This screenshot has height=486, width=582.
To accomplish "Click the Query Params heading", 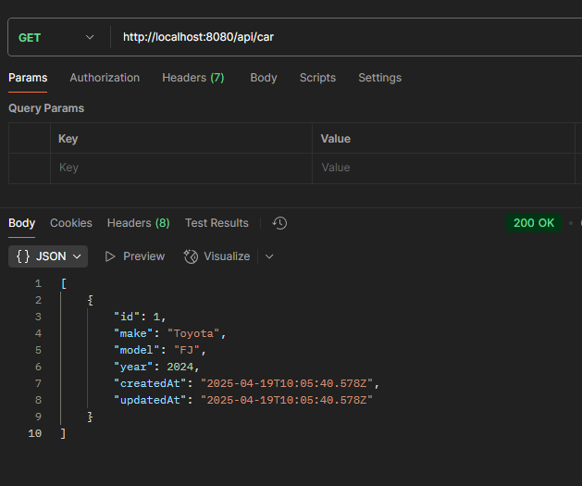I will point(46,108).
